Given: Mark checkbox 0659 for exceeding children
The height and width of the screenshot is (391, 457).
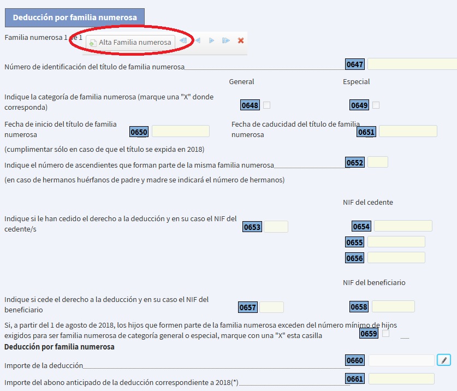Looking at the screenshot, I should click(x=386, y=333).
